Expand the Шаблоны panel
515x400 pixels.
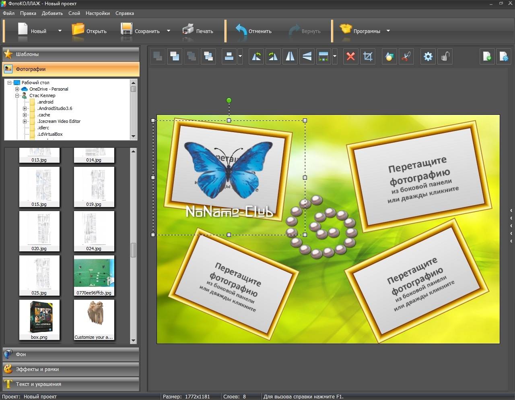(71, 54)
